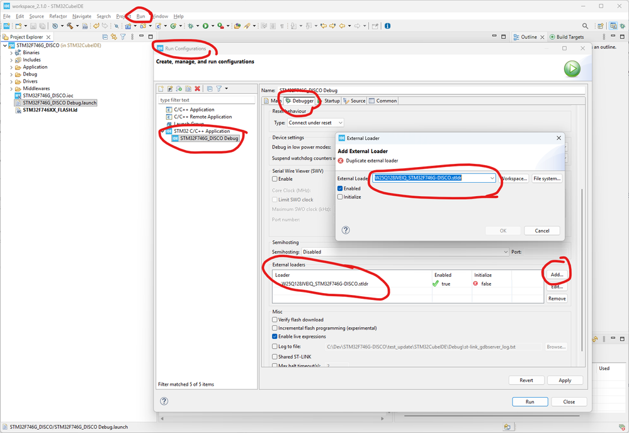Select W25Q128JVEIQ loader row in table
Image resolution: width=629 pixels, height=433 pixels.
click(407, 284)
